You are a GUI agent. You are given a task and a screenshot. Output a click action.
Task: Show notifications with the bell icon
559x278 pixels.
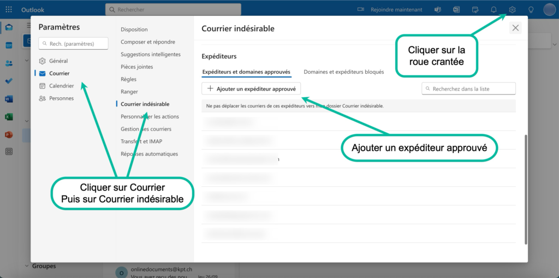pos(493,10)
